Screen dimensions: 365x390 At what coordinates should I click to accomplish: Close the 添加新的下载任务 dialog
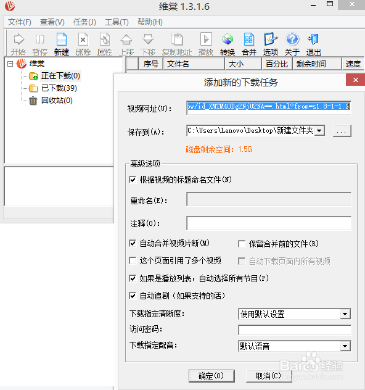coord(356,80)
